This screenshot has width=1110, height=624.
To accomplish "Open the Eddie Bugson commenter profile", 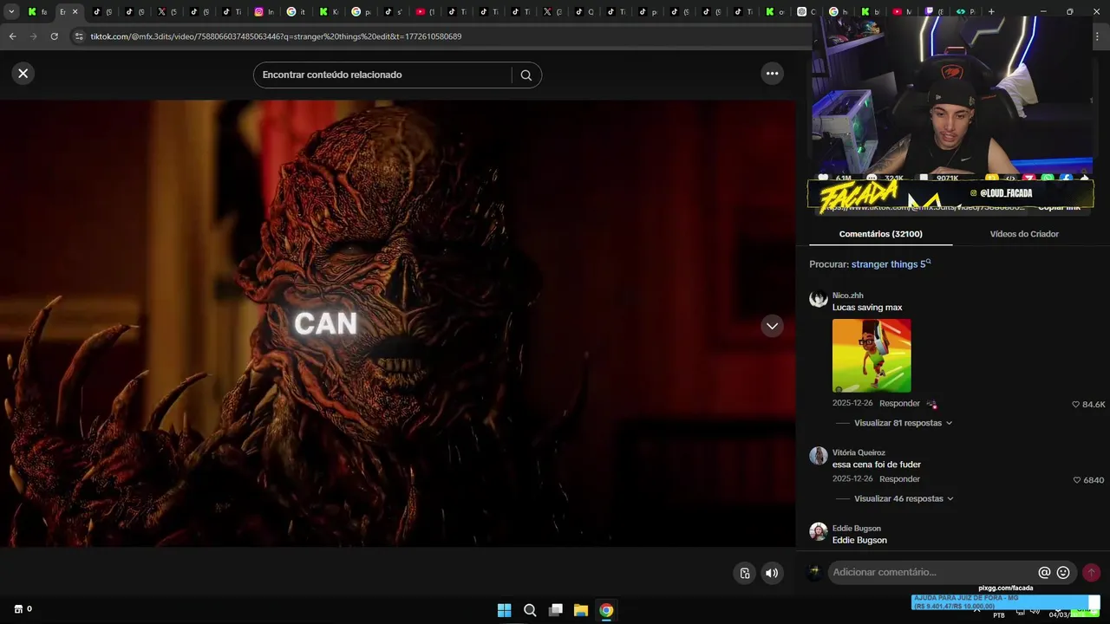I will pyautogui.click(x=856, y=529).
